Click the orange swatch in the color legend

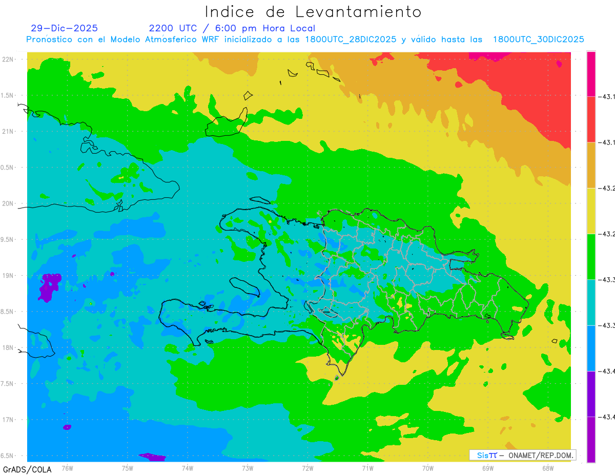(591, 165)
